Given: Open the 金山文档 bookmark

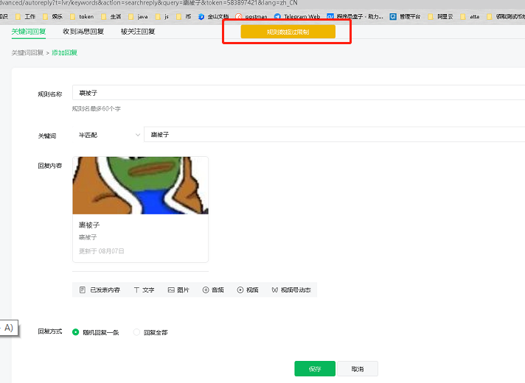Looking at the screenshot, I should [x=213, y=17].
